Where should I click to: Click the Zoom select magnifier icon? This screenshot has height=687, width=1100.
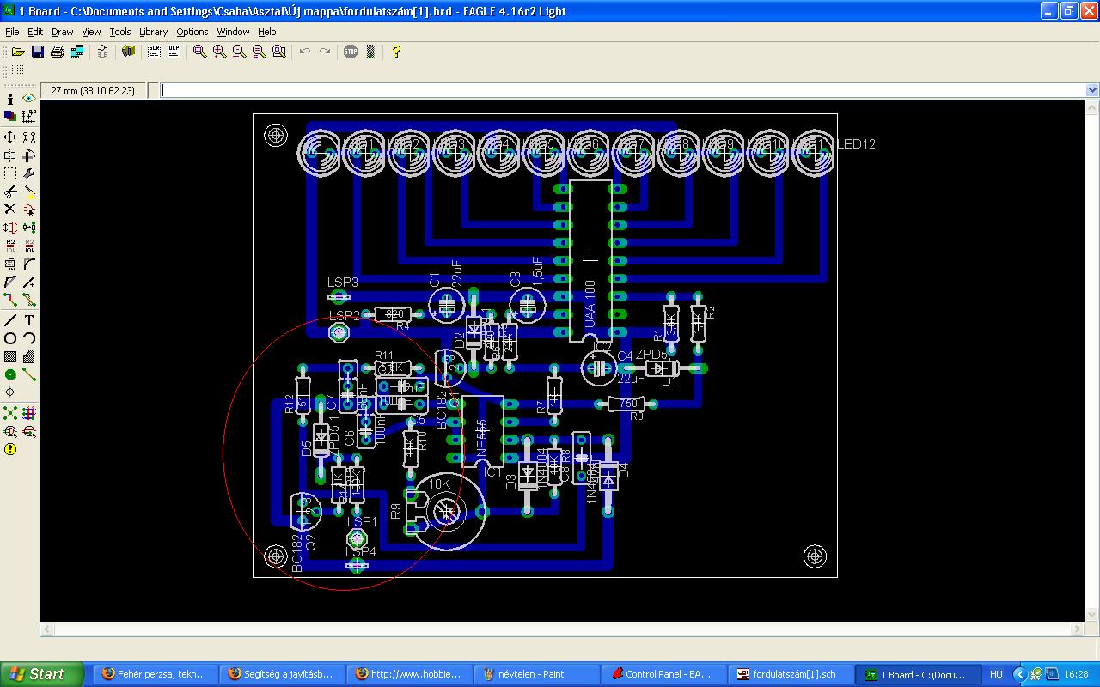click(x=279, y=52)
